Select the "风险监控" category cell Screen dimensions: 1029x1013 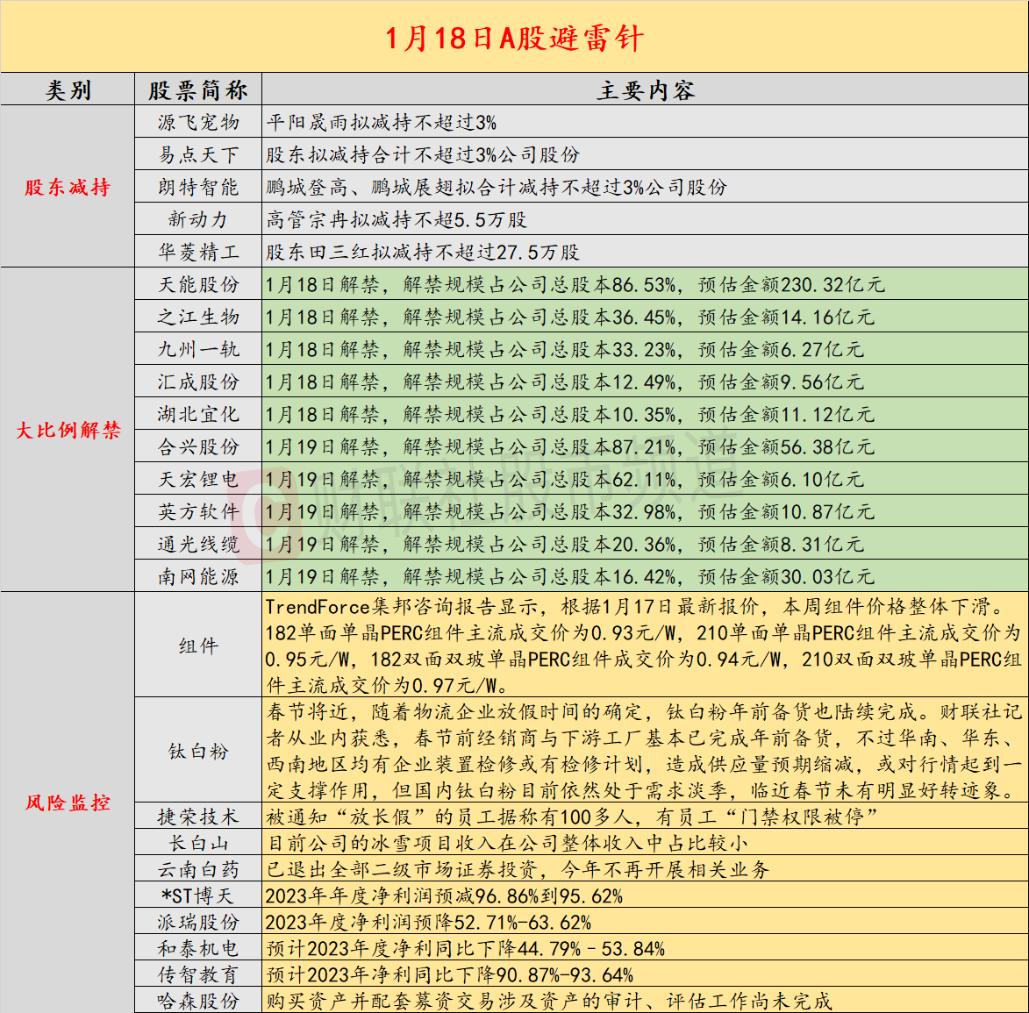68,802
